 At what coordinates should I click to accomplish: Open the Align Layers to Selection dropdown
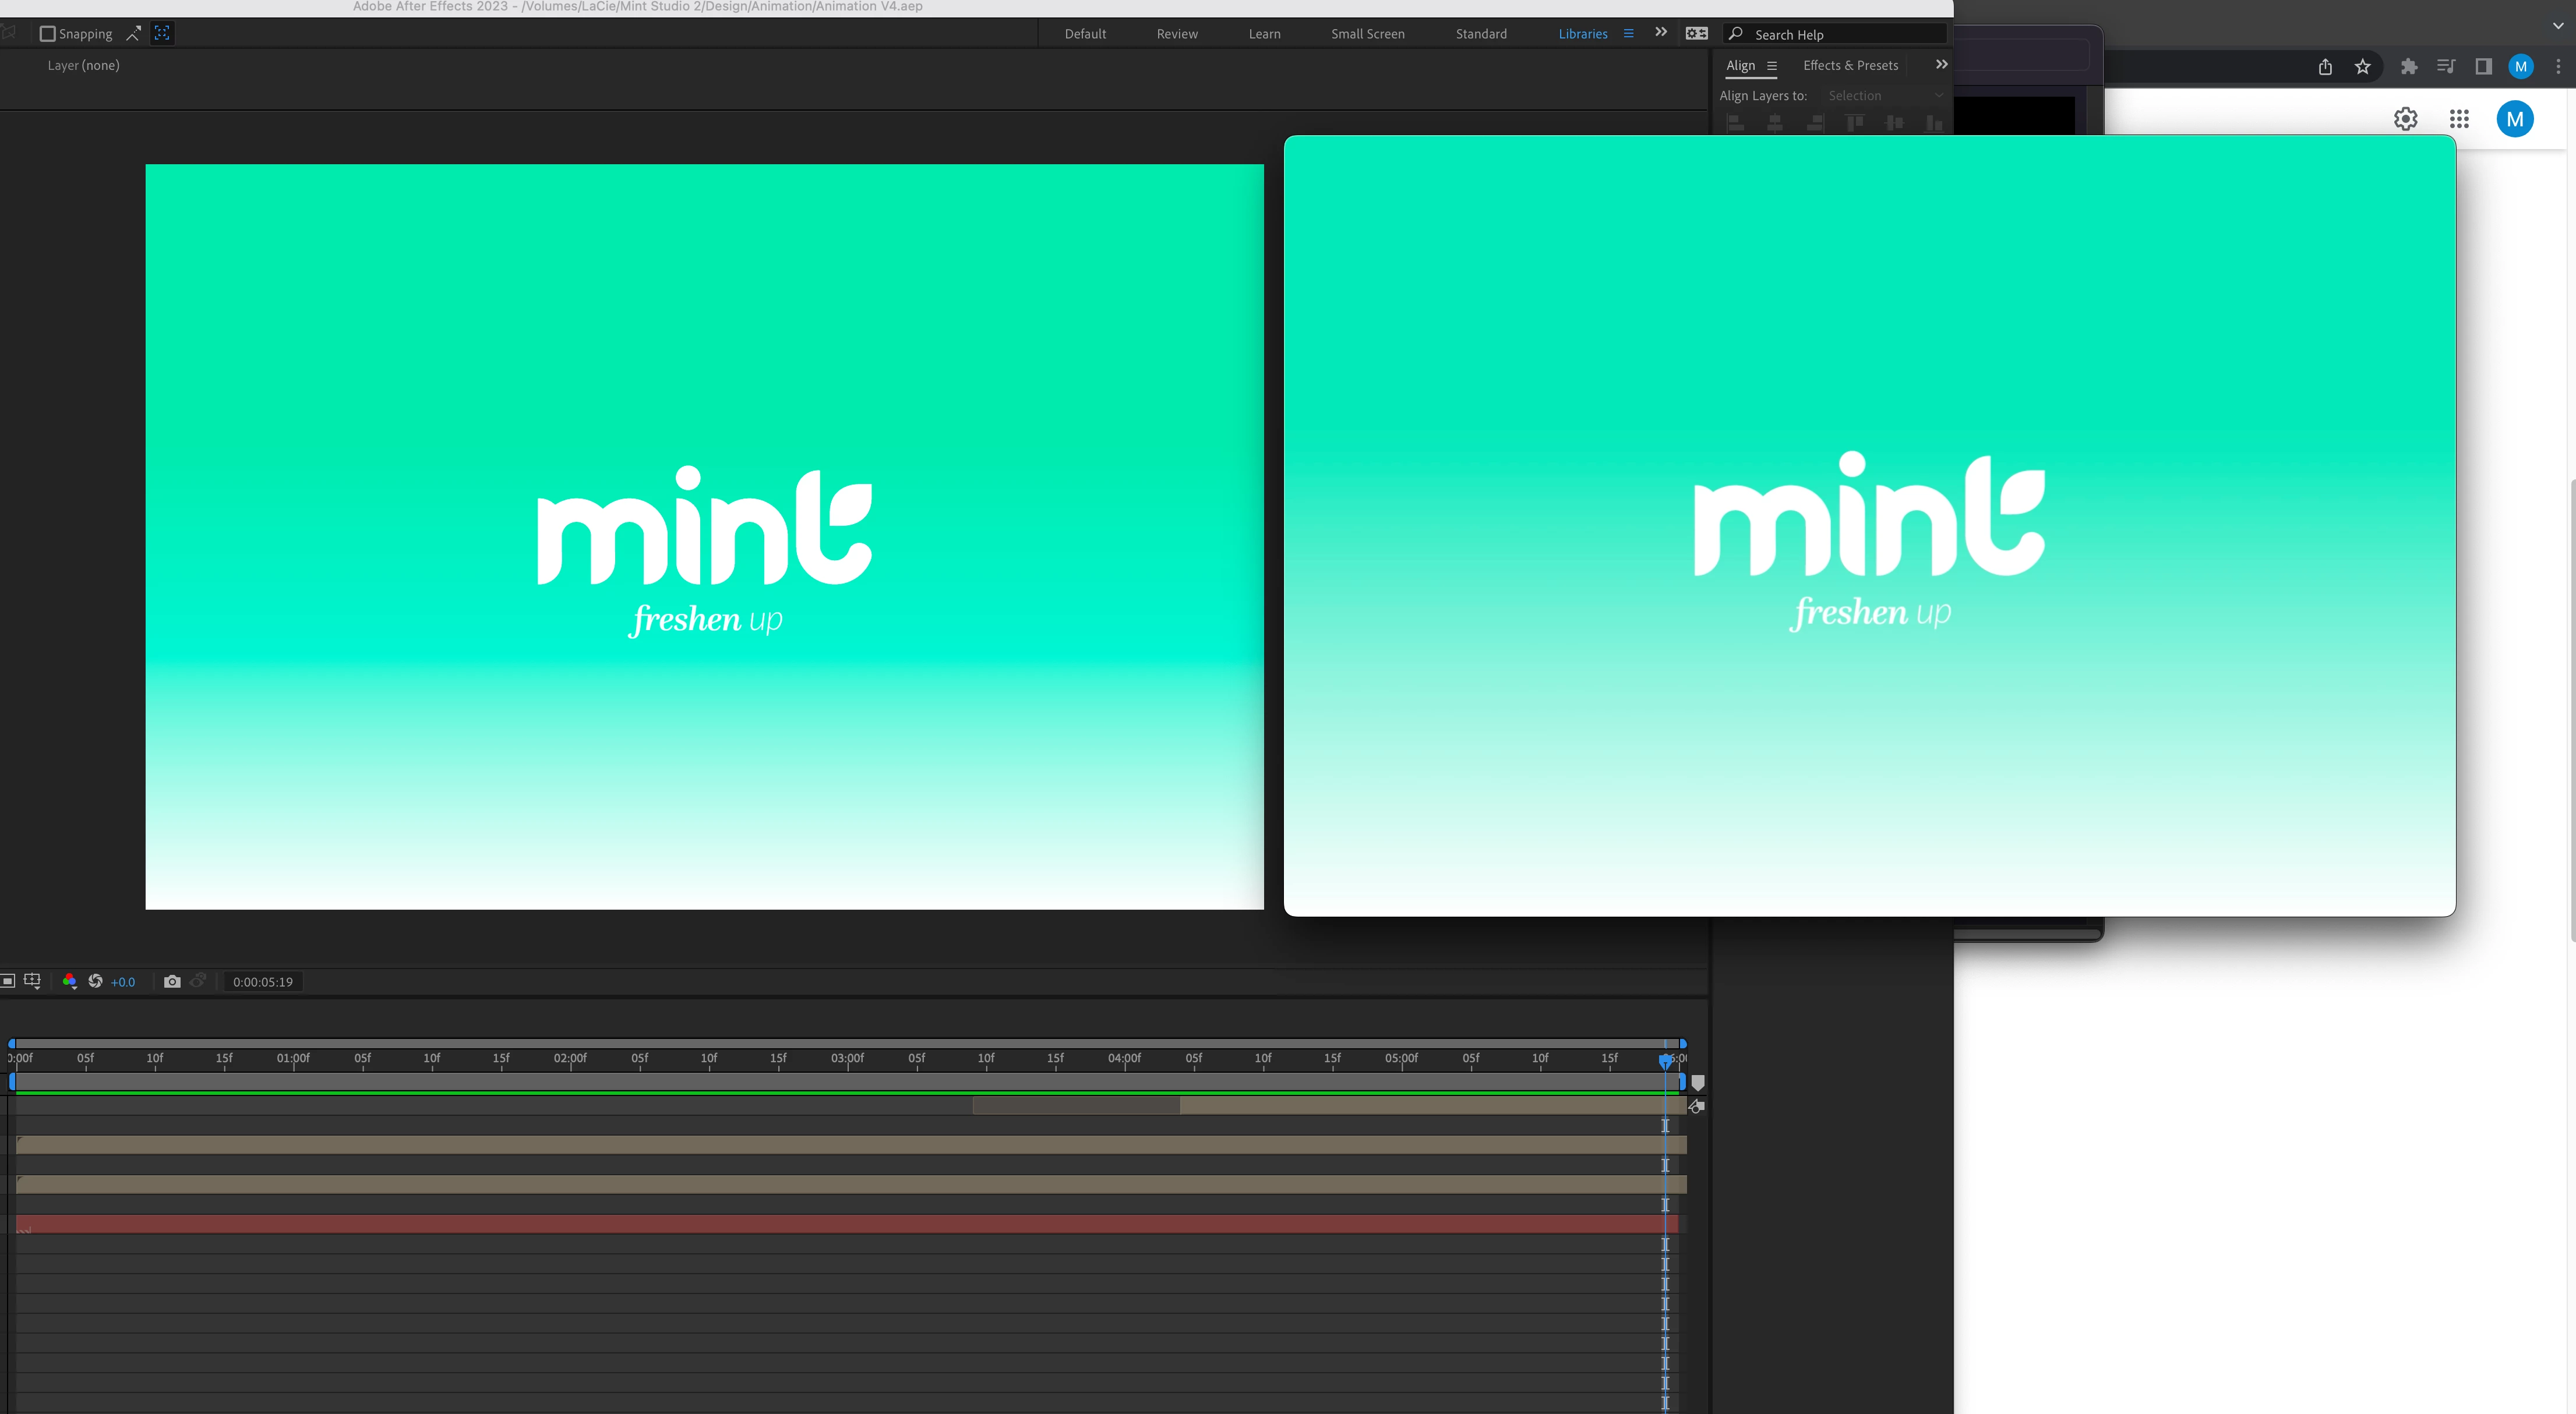click(1884, 96)
